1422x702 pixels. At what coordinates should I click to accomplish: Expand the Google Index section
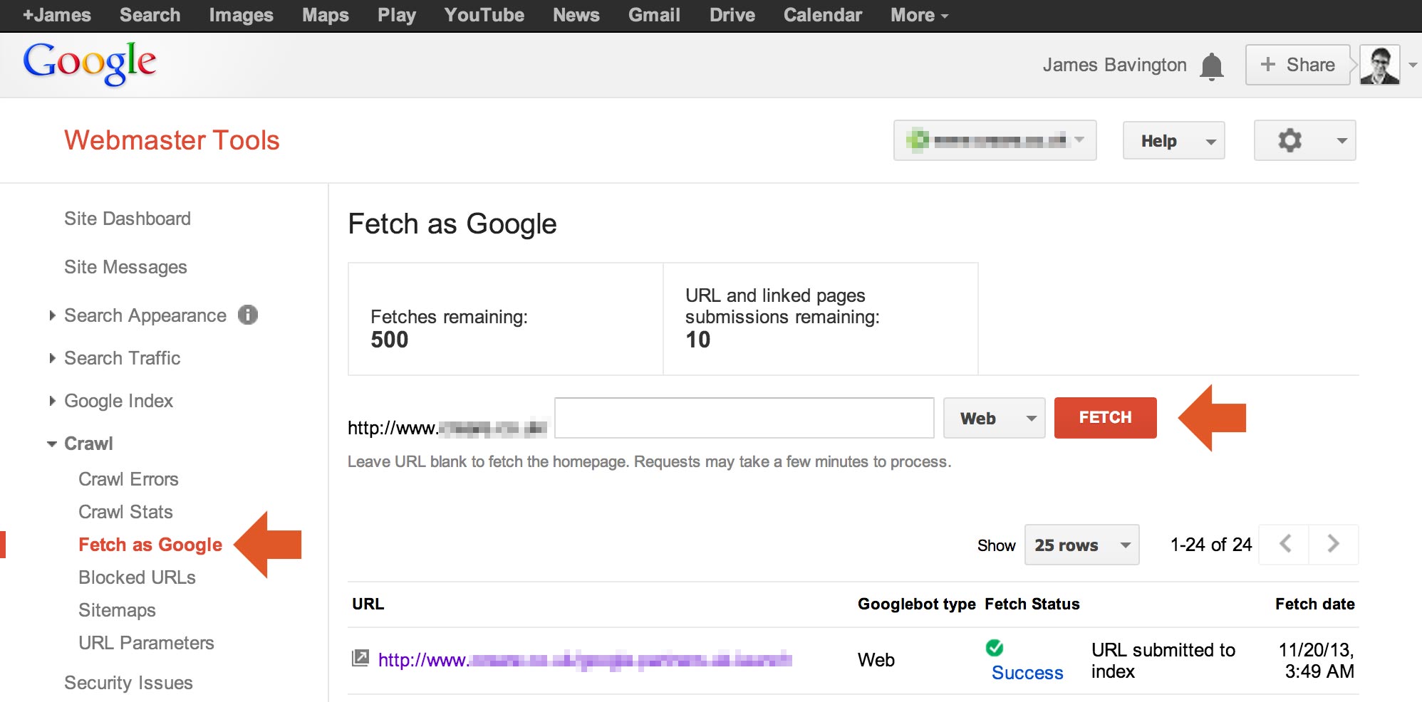click(x=52, y=401)
